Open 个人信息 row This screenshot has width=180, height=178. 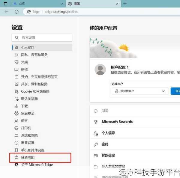pyautogui.click(x=135, y=133)
